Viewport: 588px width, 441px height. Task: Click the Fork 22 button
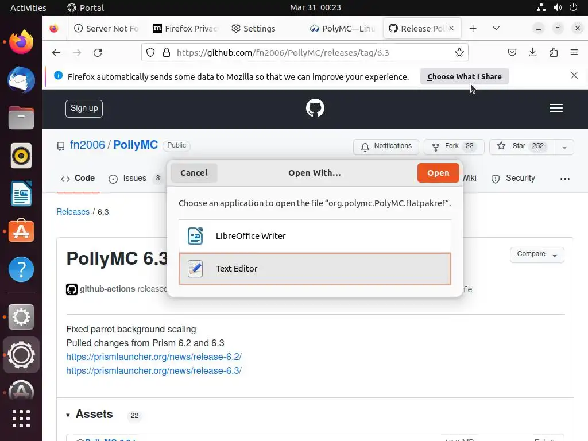[454, 146]
